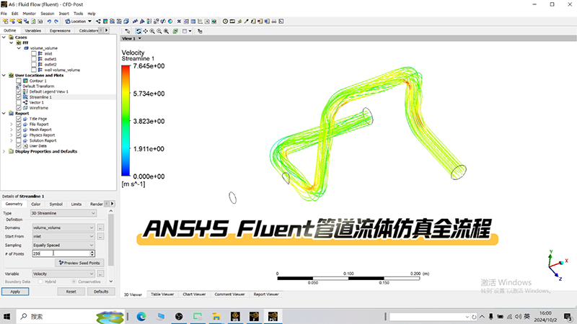This screenshot has width=577, height=324.
Task: Click the axis triad in 3D viewer
Action: (x=557, y=264)
